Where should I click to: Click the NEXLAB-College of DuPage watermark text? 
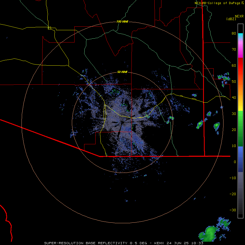(217, 3)
